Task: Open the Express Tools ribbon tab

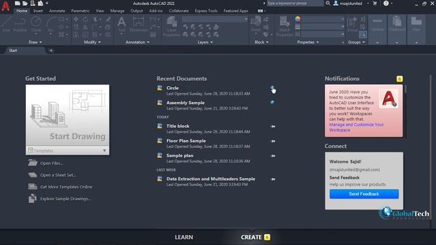Action: click(x=206, y=11)
